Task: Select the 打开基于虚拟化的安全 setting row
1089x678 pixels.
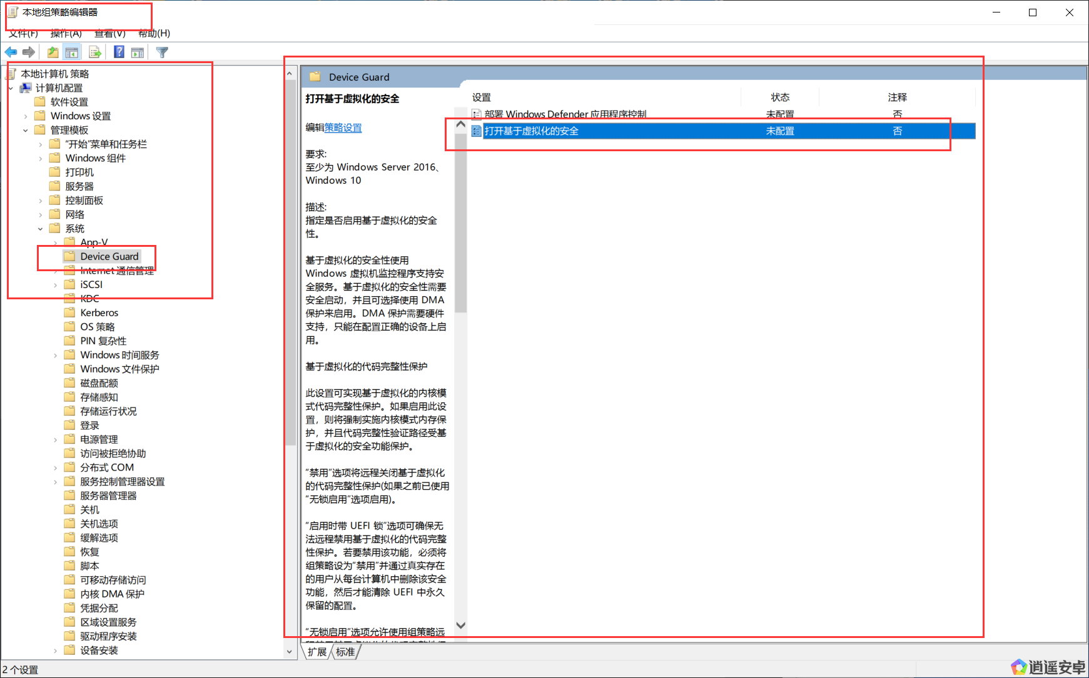Action: [722, 131]
